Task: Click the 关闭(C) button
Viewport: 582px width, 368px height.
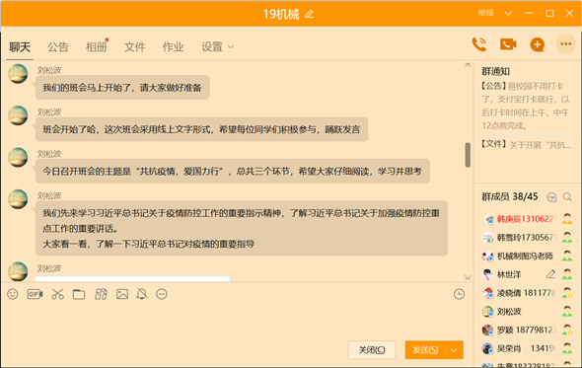Action: pyautogui.click(x=372, y=350)
